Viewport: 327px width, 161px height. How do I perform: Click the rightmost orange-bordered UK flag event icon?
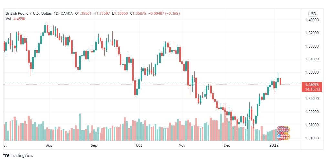[x=287, y=130]
